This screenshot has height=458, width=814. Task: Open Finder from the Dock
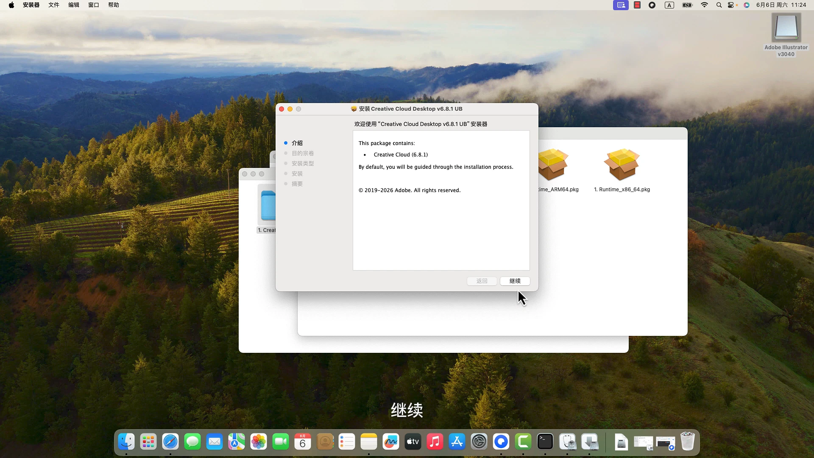[126, 442]
